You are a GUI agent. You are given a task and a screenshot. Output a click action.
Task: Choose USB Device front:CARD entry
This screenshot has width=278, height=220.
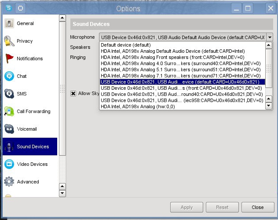(x=183, y=88)
